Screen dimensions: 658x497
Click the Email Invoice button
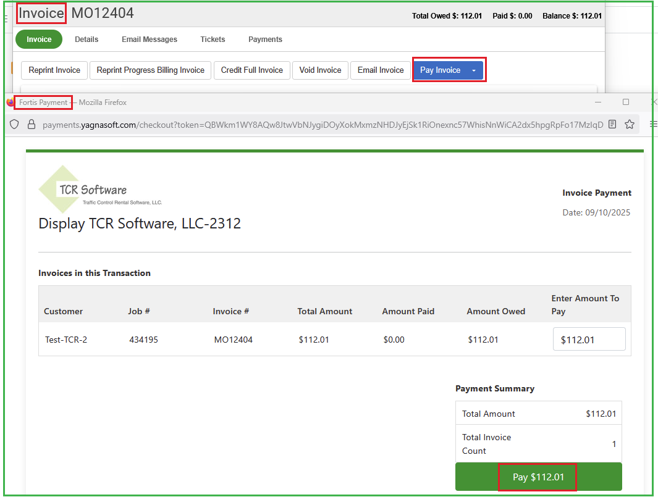click(380, 70)
